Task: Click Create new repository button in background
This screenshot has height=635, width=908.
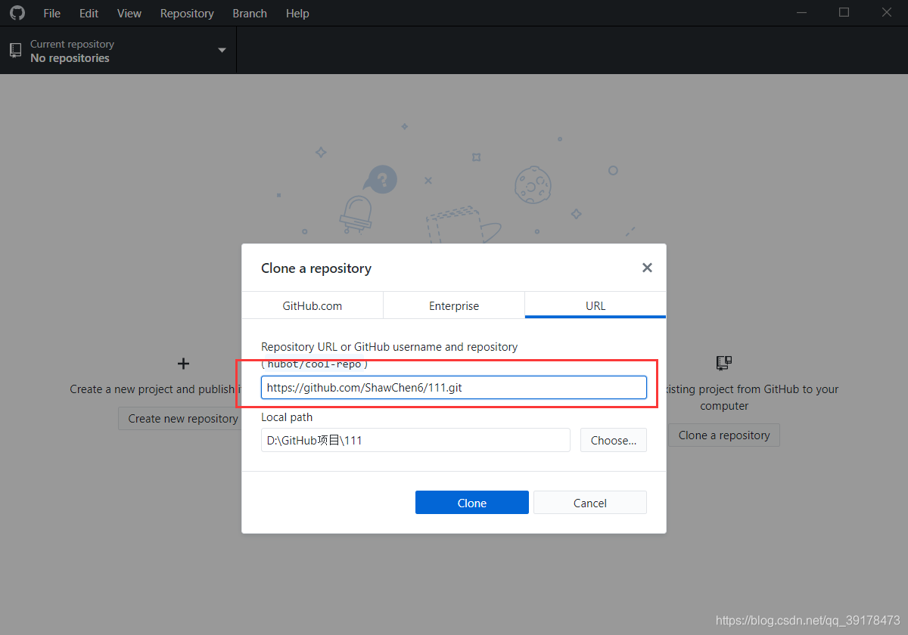Action: [x=180, y=418]
